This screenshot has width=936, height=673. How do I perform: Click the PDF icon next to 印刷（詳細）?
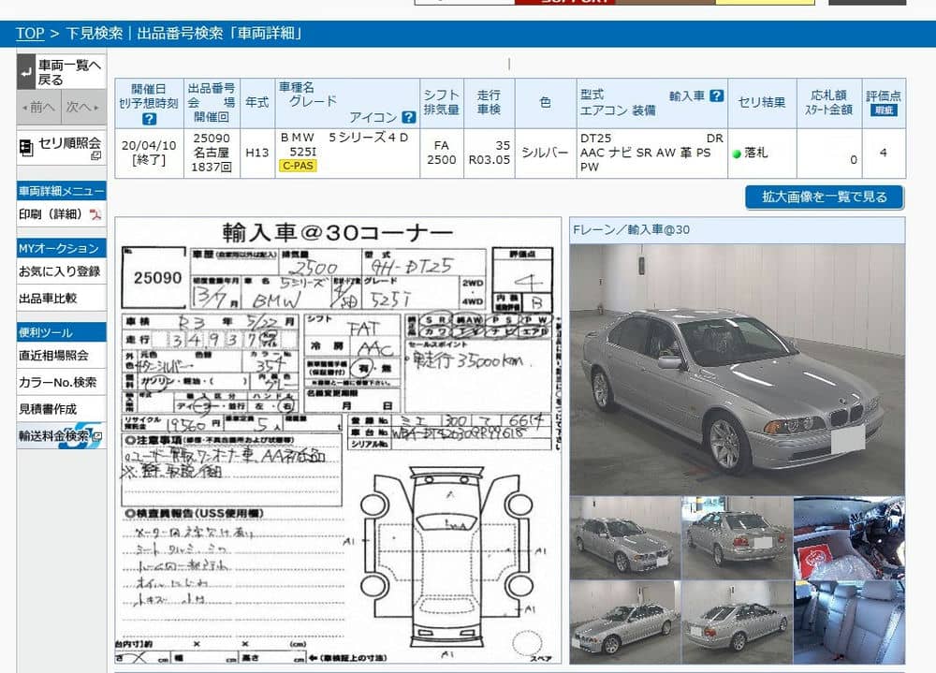click(95, 214)
